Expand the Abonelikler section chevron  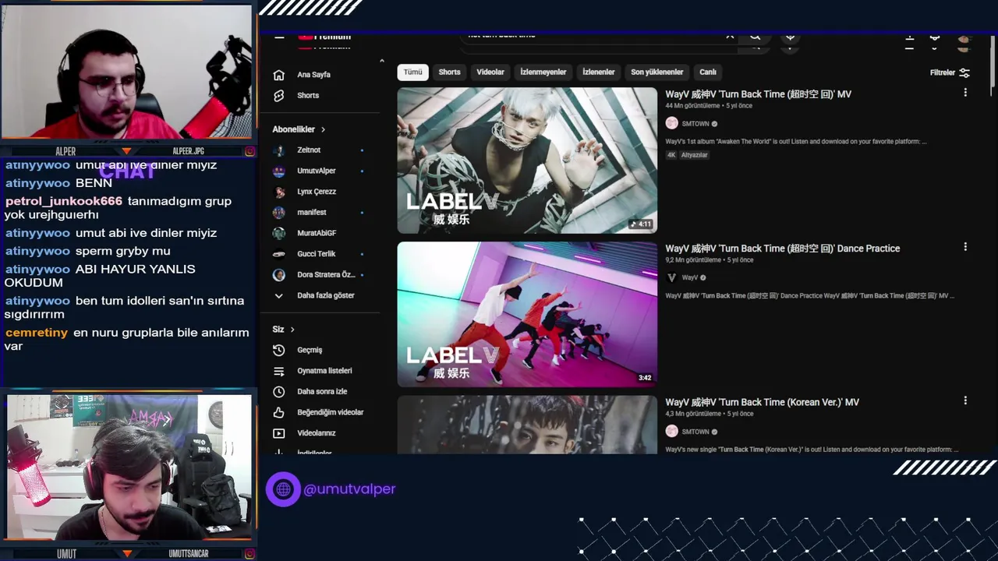[323, 129]
